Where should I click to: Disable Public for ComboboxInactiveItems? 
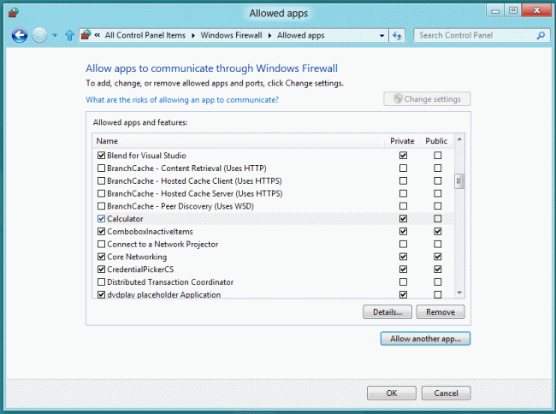pyautogui.click(x=438, y=232)
